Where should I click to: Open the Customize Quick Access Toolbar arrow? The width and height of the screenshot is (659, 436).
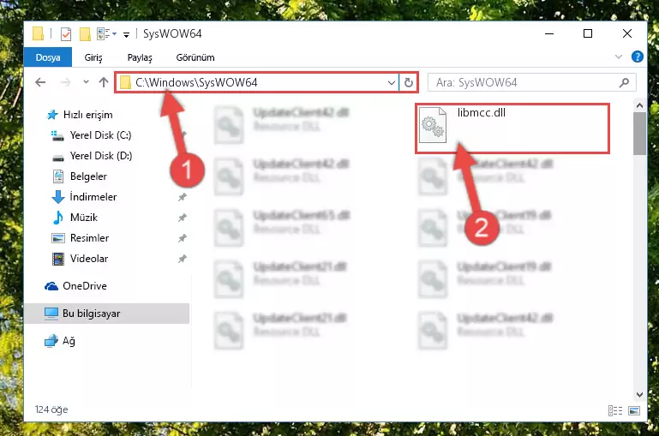tap(126, 35)
